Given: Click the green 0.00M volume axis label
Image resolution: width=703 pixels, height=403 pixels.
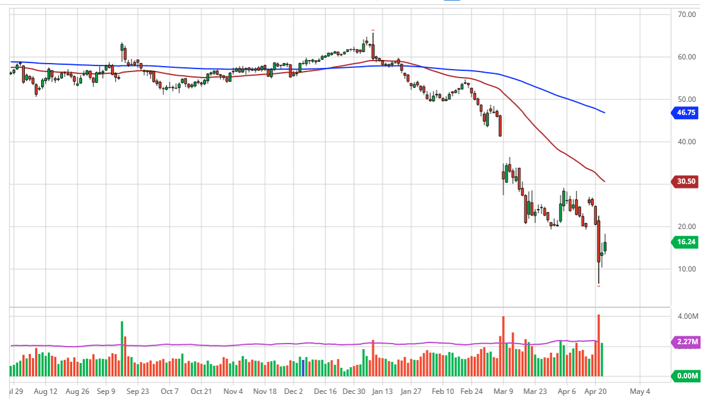Looking at the screenshot, I should click(685, 376).
